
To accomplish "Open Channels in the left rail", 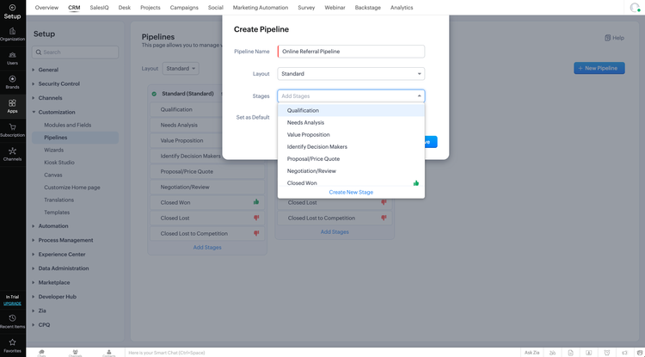I will click(x=12, y=154).
